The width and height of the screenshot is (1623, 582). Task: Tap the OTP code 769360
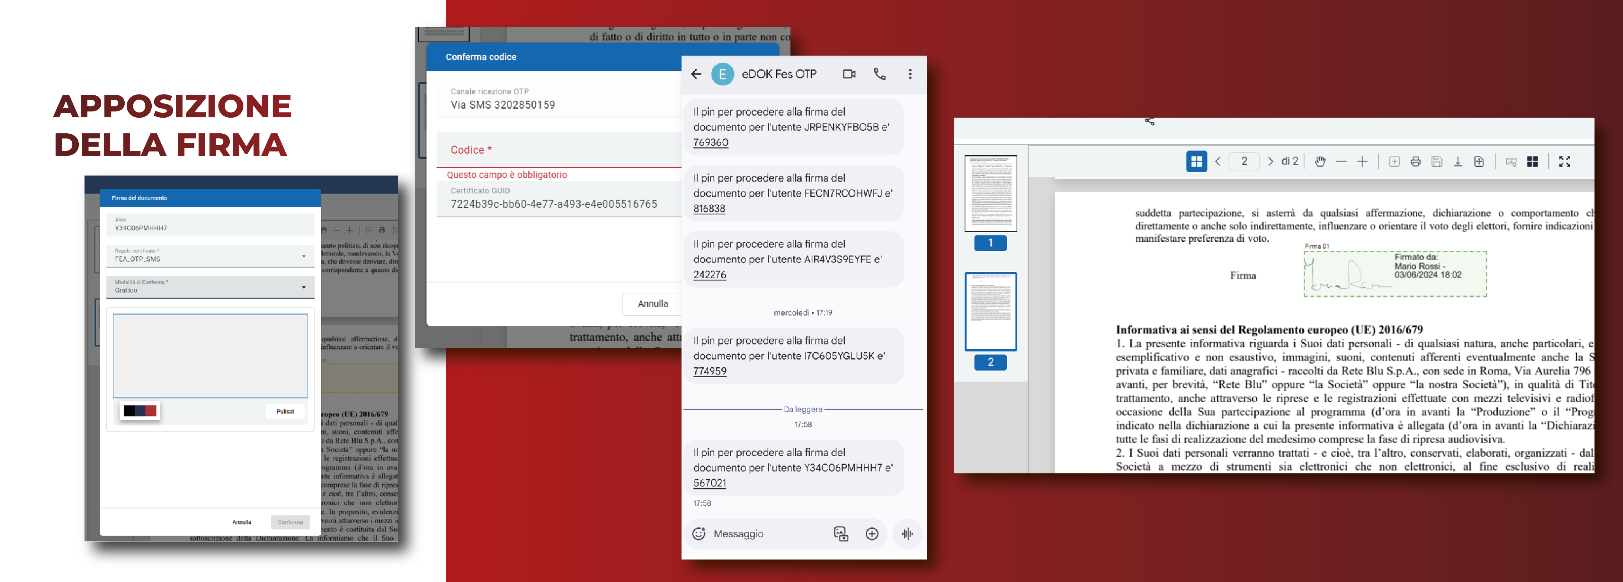click(x=711, y=142)
